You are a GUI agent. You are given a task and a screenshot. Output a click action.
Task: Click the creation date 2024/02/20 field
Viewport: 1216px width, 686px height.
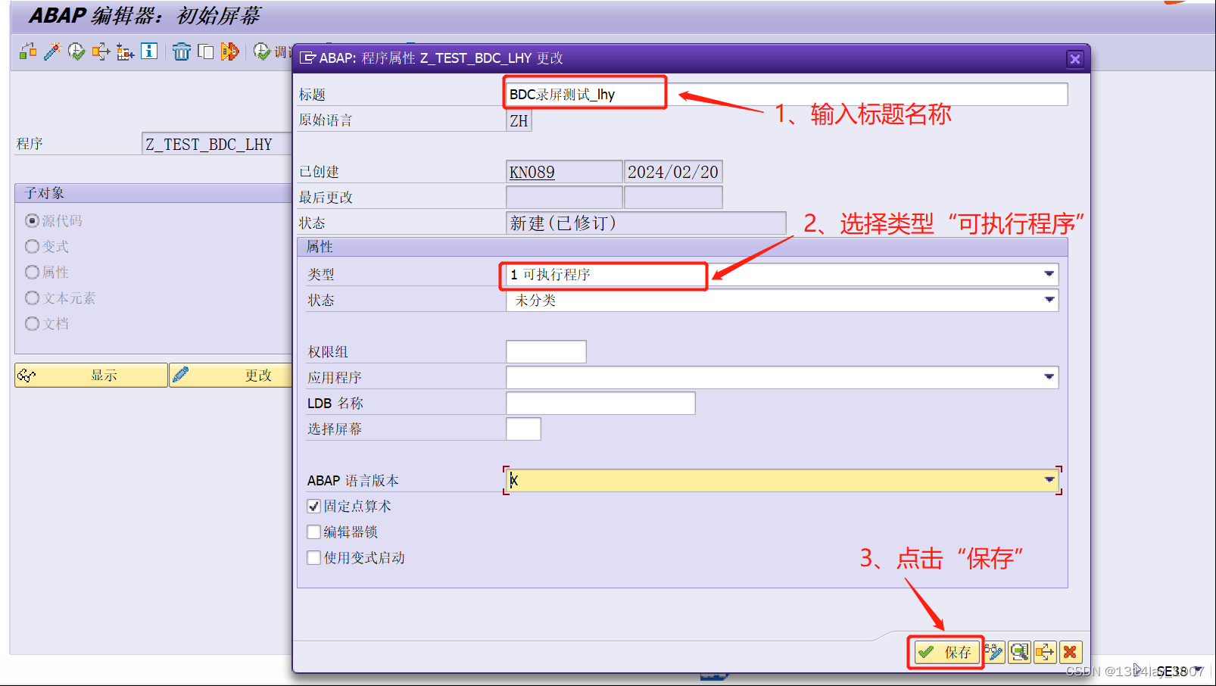point(673,172)
